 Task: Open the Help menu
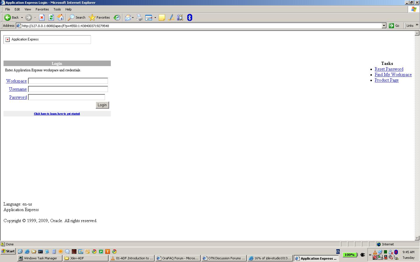pos(69,9)
